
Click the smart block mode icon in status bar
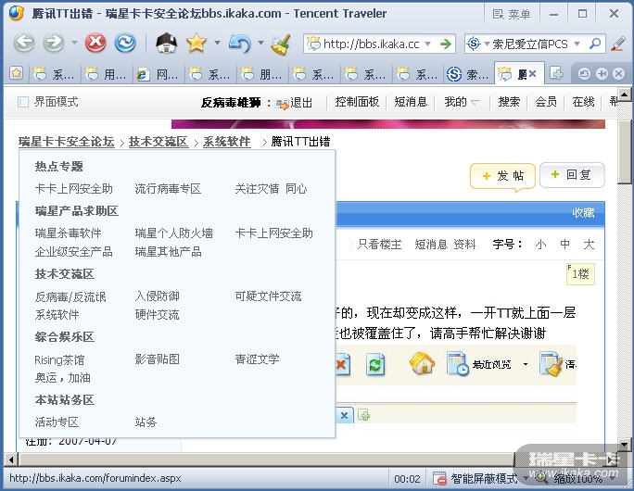pos(439,478)
